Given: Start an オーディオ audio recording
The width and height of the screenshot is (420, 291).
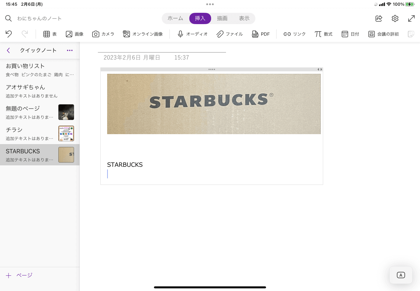Looking at the screenshot, I should coord(193,34).
